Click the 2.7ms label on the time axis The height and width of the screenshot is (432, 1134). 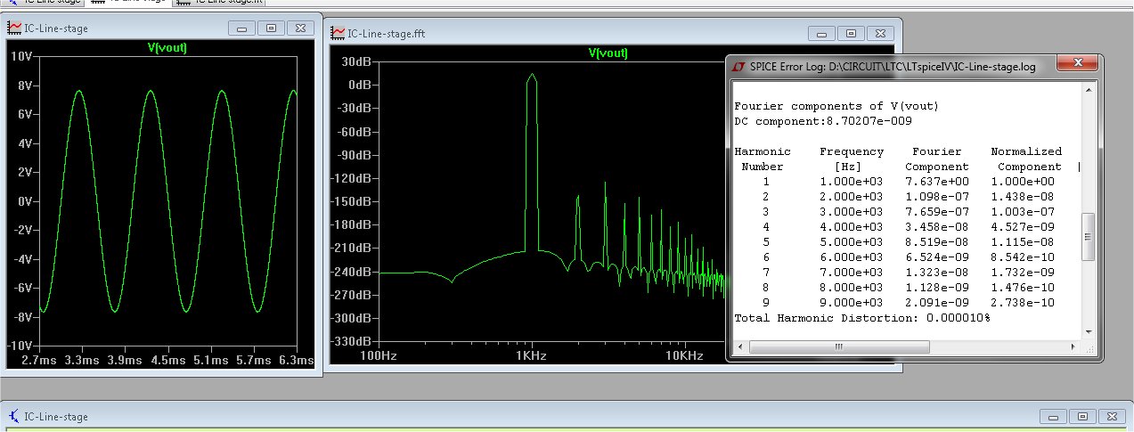click(x=38, y=361)
